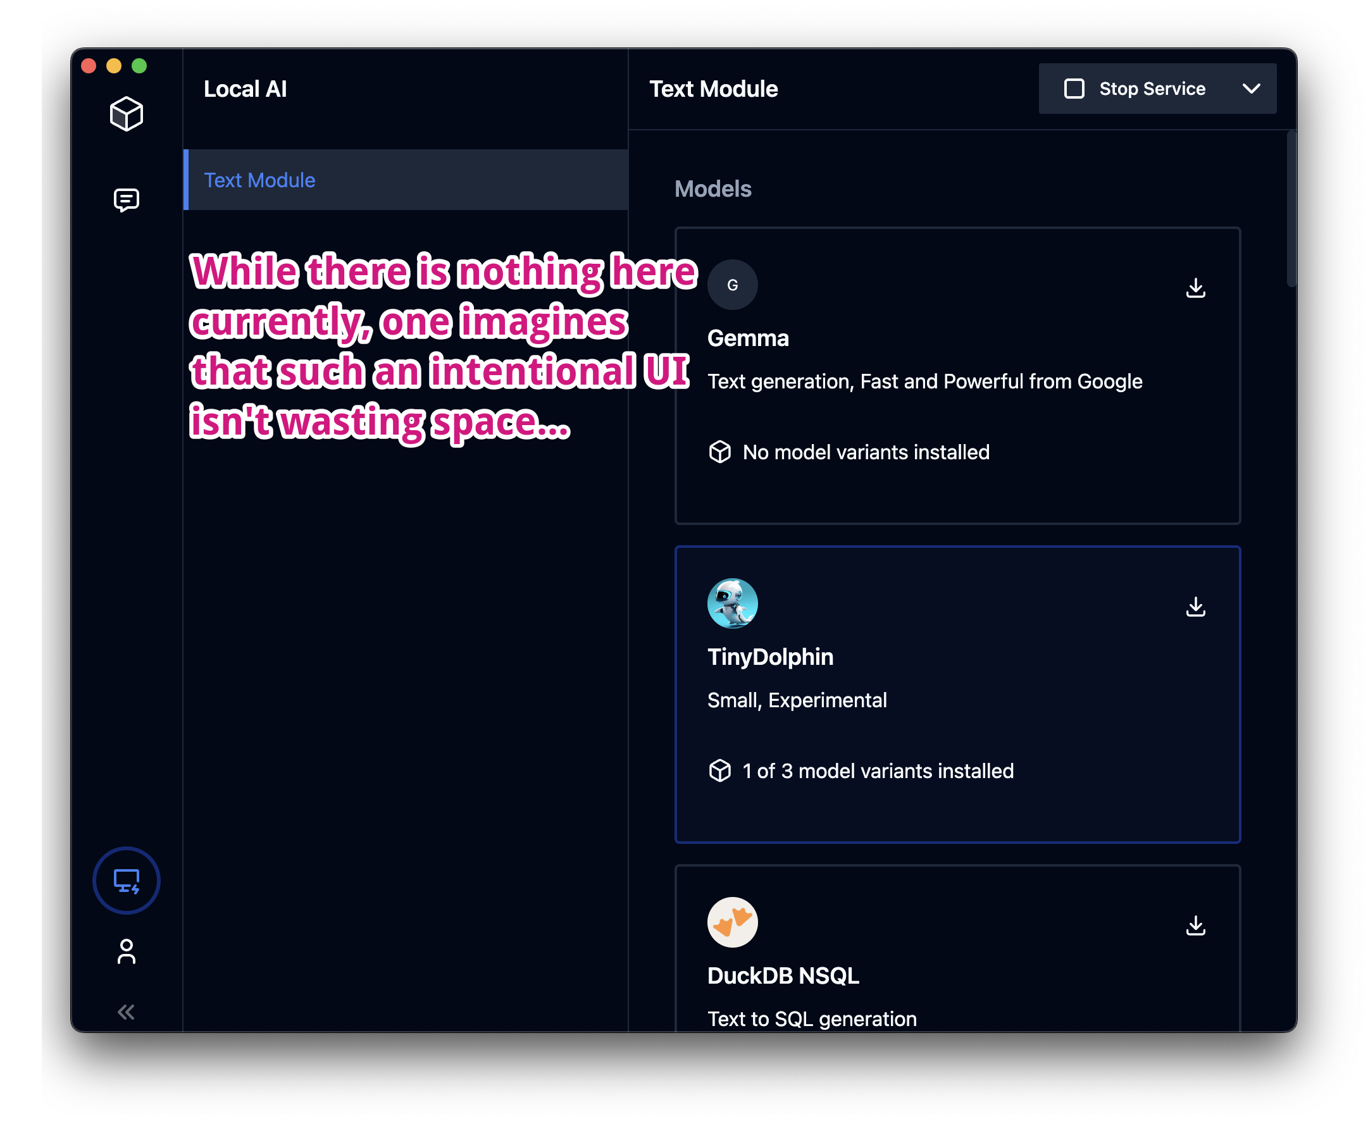Click '1 of 3 model variants installed'
Viewport: 1368px width, 1126px height.
tap(877, 770)
